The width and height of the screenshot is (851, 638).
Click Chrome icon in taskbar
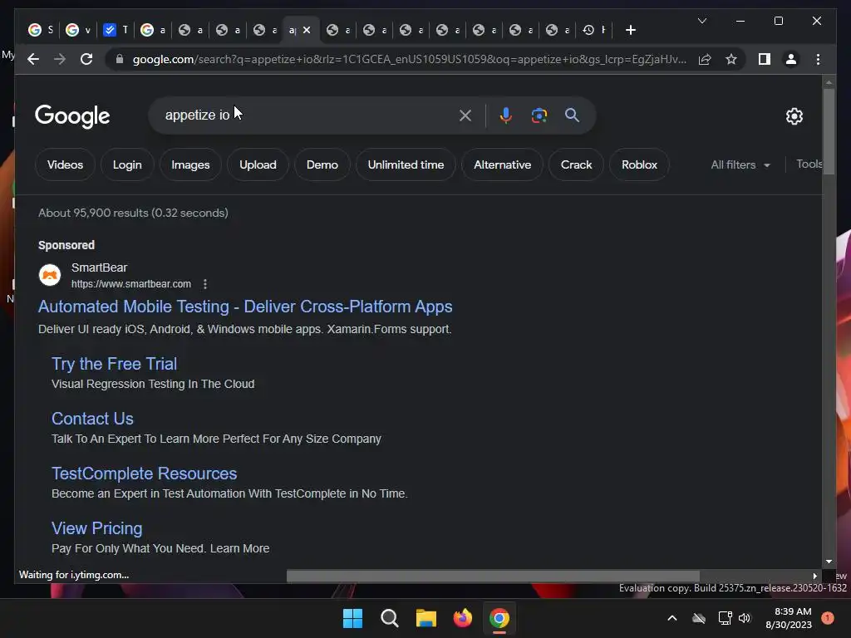(x=499, y=618)
